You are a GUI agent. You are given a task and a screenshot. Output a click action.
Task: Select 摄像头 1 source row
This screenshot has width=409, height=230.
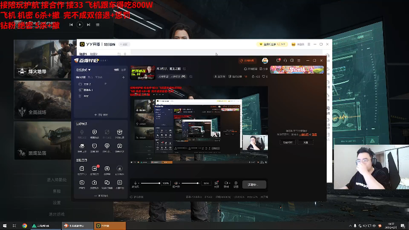click(x=101, y=90)
